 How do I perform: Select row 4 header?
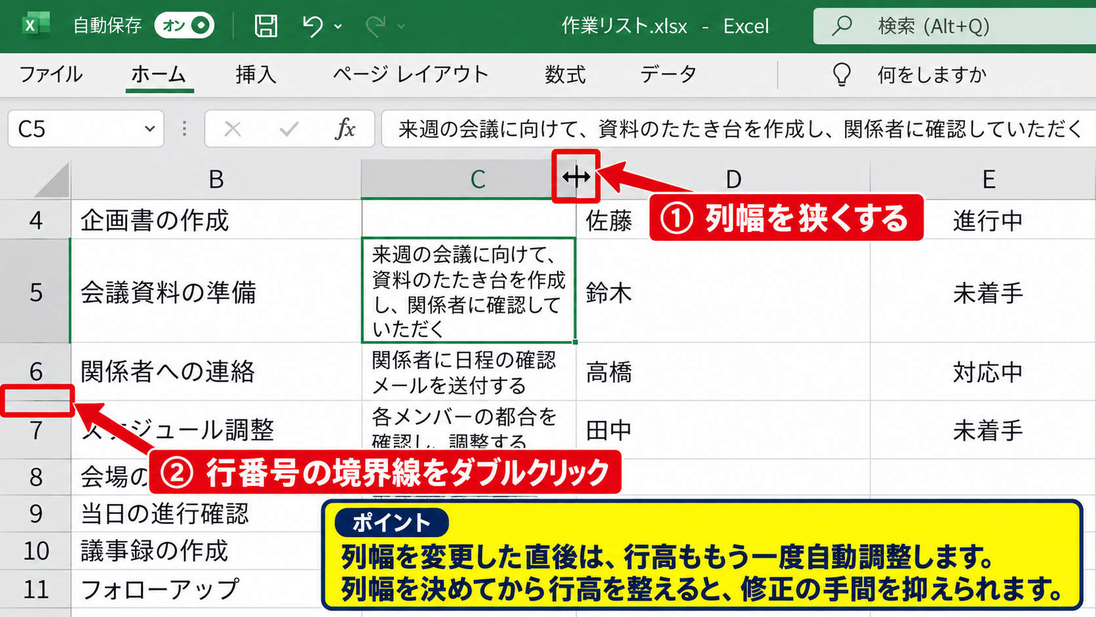[x=35, y=220]
